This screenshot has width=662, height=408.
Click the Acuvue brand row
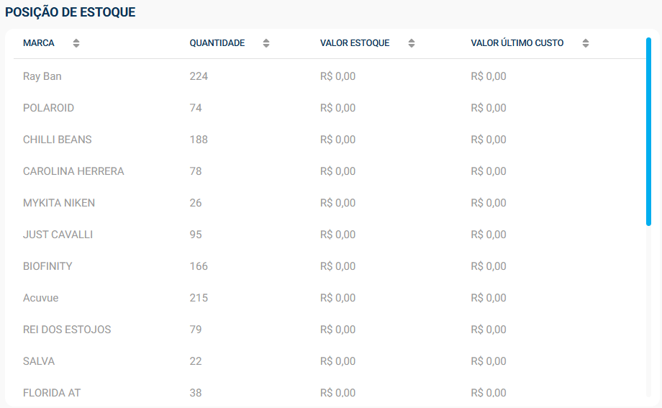pos(41,298)
